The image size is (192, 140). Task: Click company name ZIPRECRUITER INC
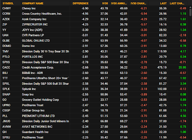click(35, 24)
